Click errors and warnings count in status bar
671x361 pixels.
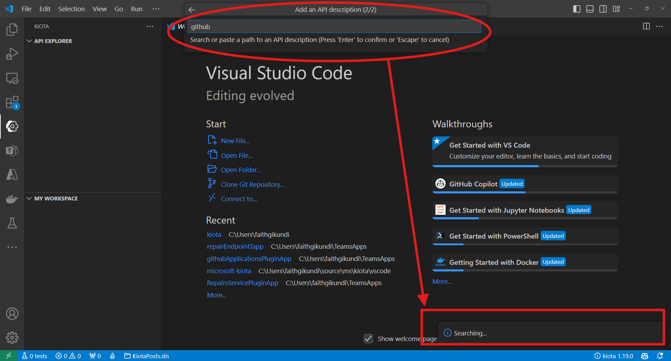coord(68,356)
